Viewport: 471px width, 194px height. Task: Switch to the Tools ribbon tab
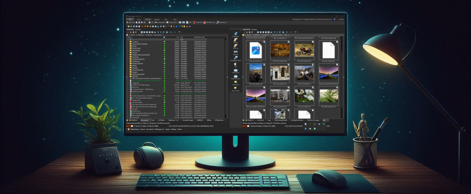(175, 19)
